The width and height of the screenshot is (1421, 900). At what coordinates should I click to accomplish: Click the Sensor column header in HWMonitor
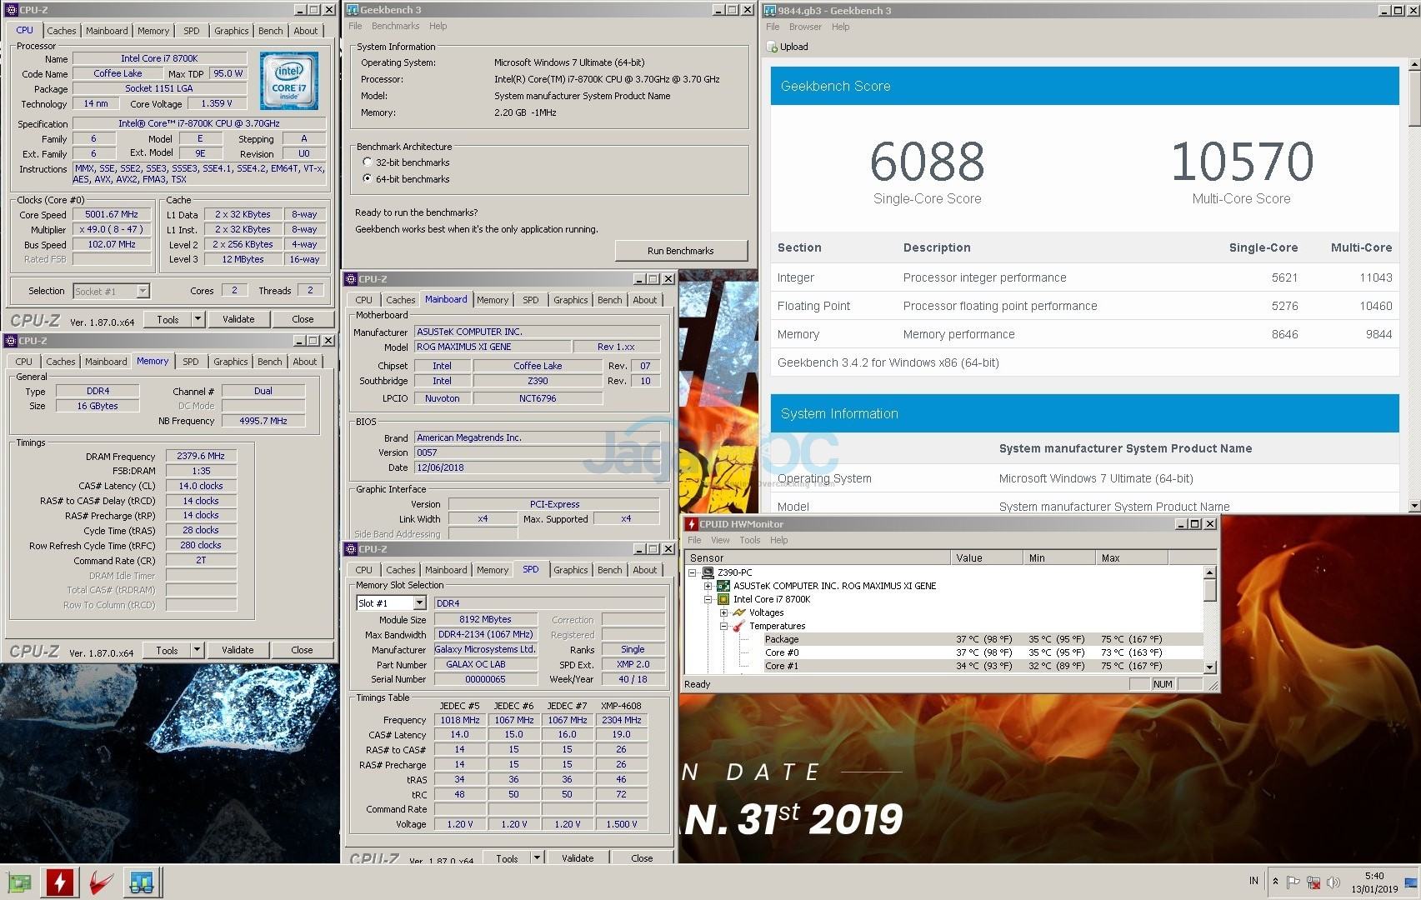(x=818, y=558)
